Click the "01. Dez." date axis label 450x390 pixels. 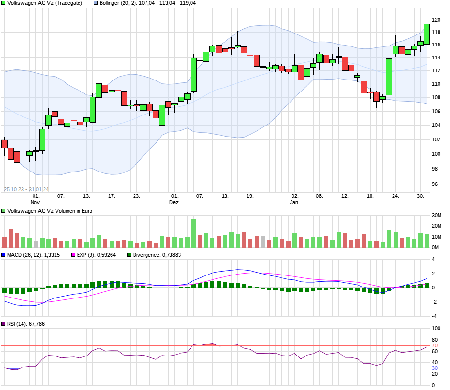click(x=174, y=199)
